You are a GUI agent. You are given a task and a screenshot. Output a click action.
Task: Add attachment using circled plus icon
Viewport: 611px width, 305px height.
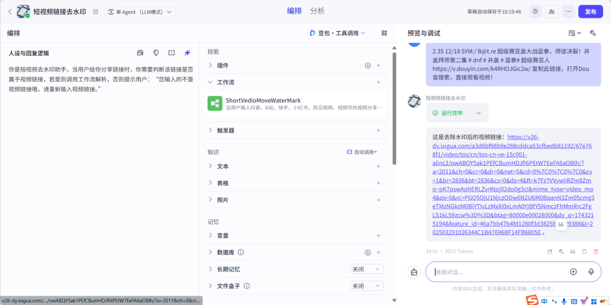[573, 272]
